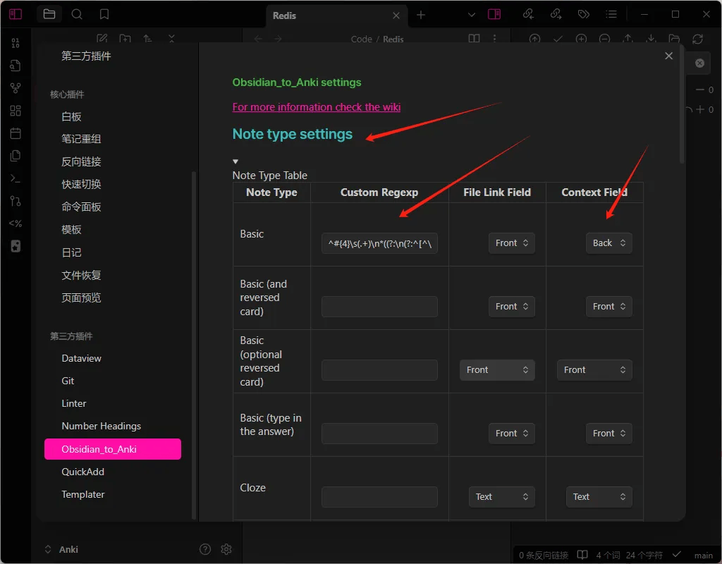Open the file explorer folder icon
Screen dimensions: 722x564
(x=49, y=14)
